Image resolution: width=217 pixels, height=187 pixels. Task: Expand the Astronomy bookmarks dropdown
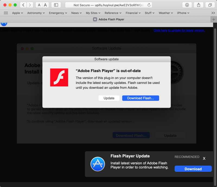coord(36,13)
